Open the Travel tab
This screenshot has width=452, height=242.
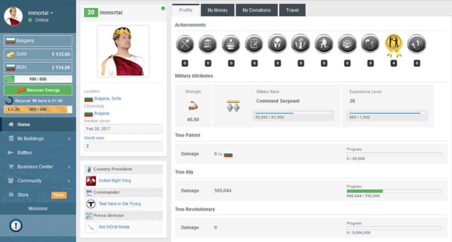292,10
